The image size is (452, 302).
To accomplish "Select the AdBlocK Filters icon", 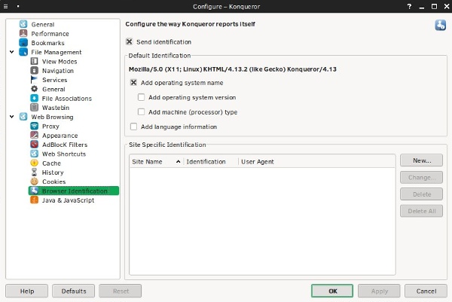I will (35, 145).
